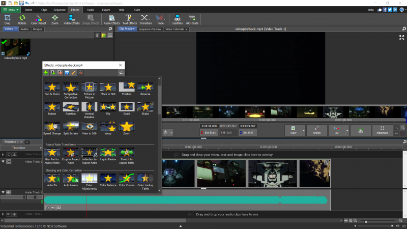Collapse Video Track 1 with its triangle
The width and height of the screenshot is (407, 229).
click(3, 161)
